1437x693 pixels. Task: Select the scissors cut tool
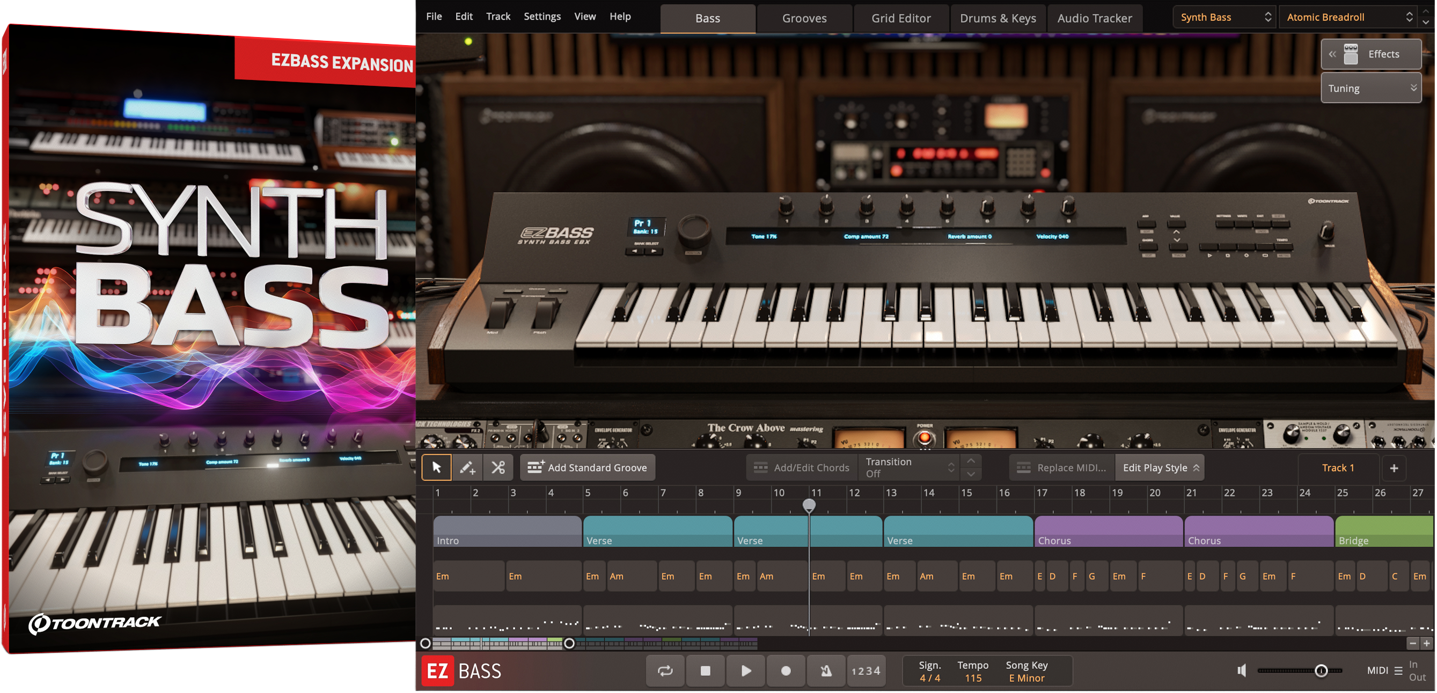click(x=498, y=467)
